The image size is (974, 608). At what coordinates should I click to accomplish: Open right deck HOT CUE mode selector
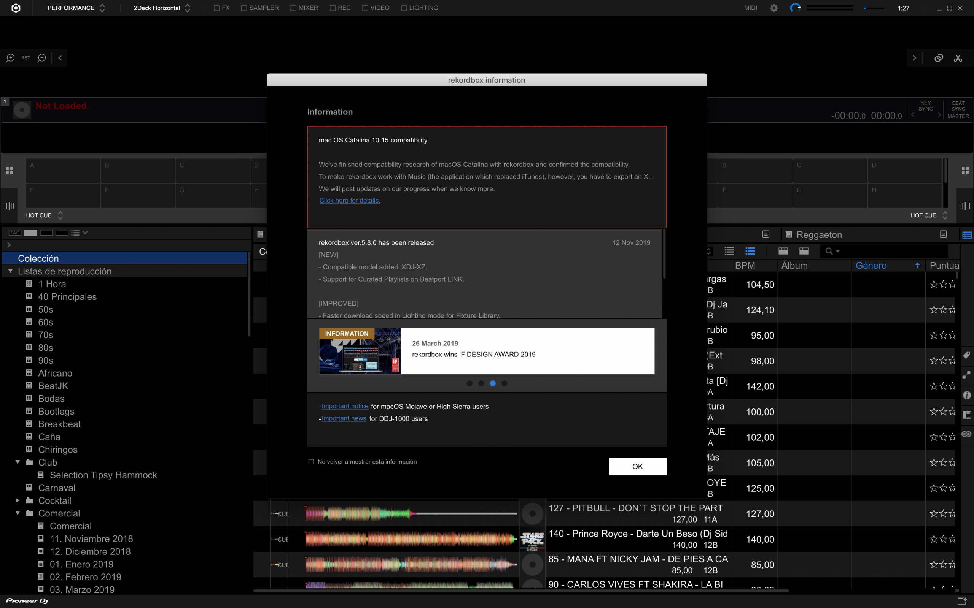(929, 215)
